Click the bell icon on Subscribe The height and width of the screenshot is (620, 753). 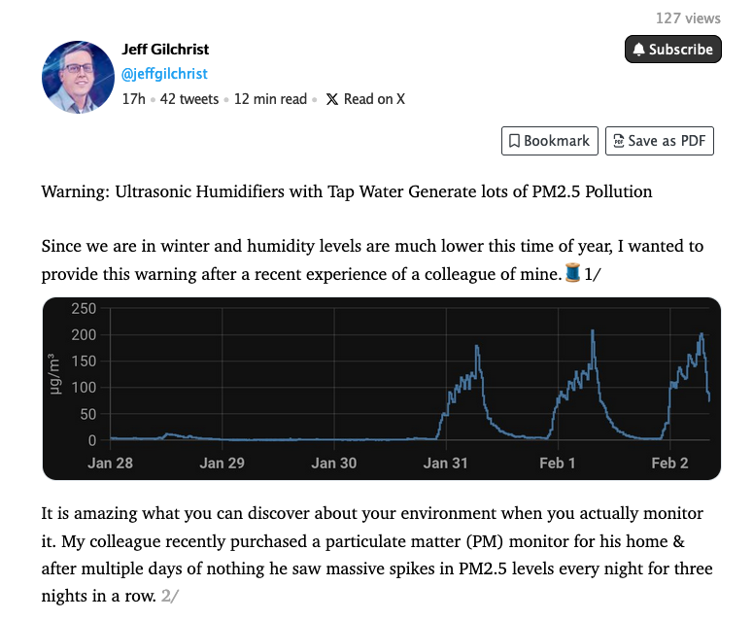[638, 50]
